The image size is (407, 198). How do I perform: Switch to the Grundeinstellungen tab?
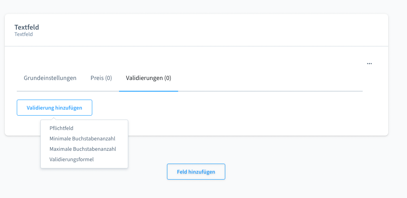[x=50, y=78]
